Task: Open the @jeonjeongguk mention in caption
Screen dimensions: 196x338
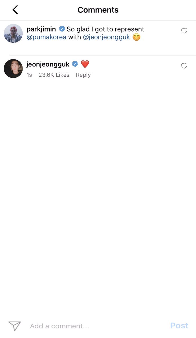Action: click(106, 37)
